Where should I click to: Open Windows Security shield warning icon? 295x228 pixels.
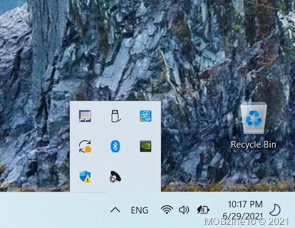(x=85, y=177)
